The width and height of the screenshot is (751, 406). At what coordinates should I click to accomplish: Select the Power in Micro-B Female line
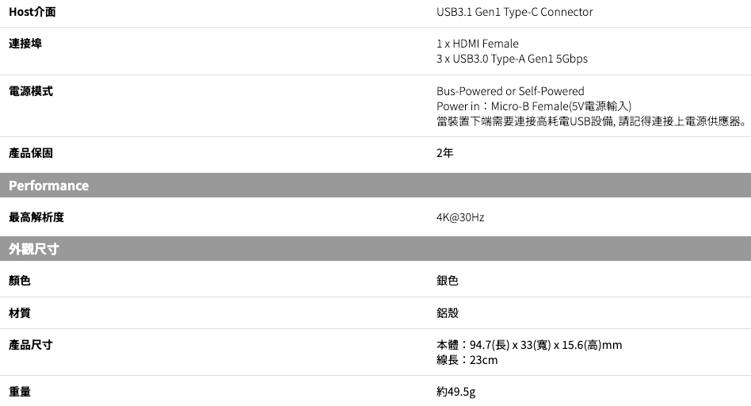tap(533, 106)
